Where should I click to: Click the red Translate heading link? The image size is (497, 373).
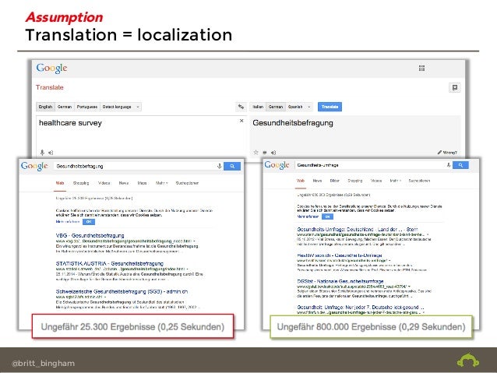point(49,87)
